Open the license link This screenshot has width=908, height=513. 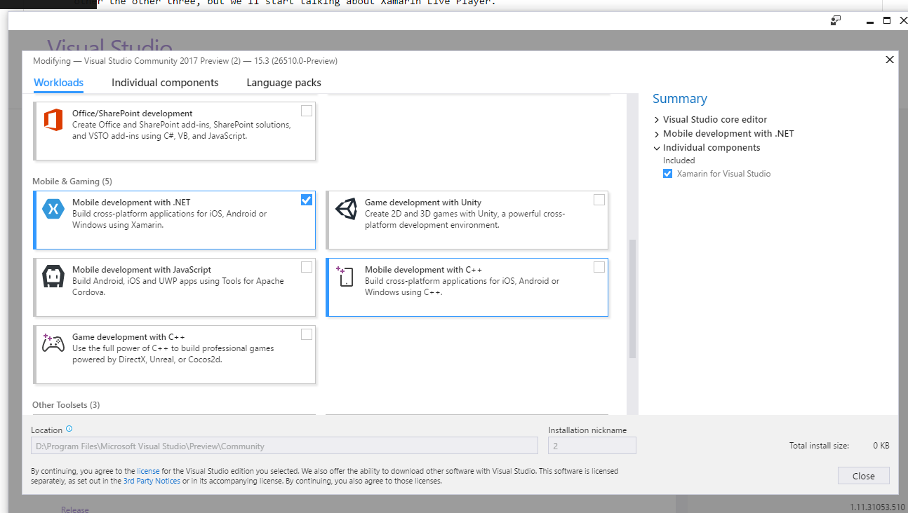(x=148, y=471)
